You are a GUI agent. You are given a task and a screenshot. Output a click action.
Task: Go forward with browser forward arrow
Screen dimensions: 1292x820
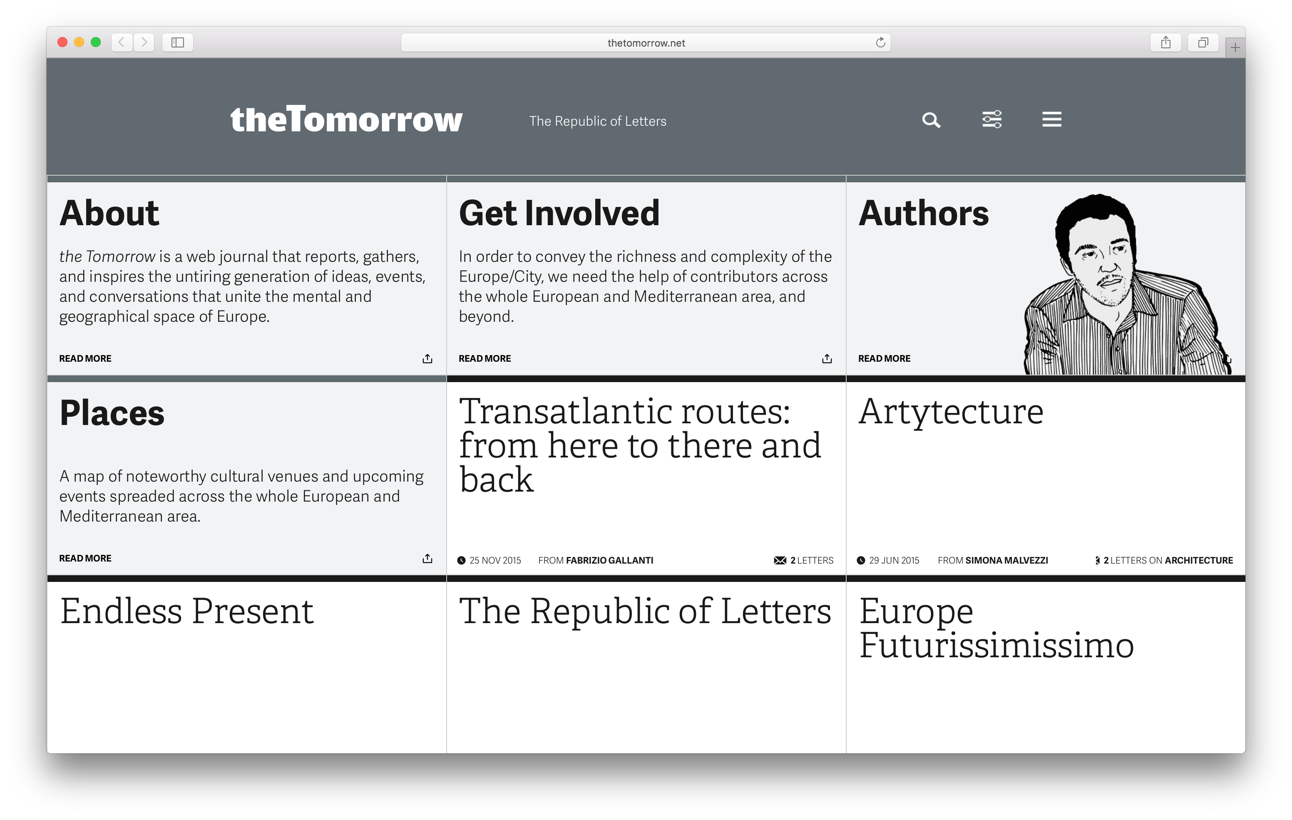(x=144, y=42)
